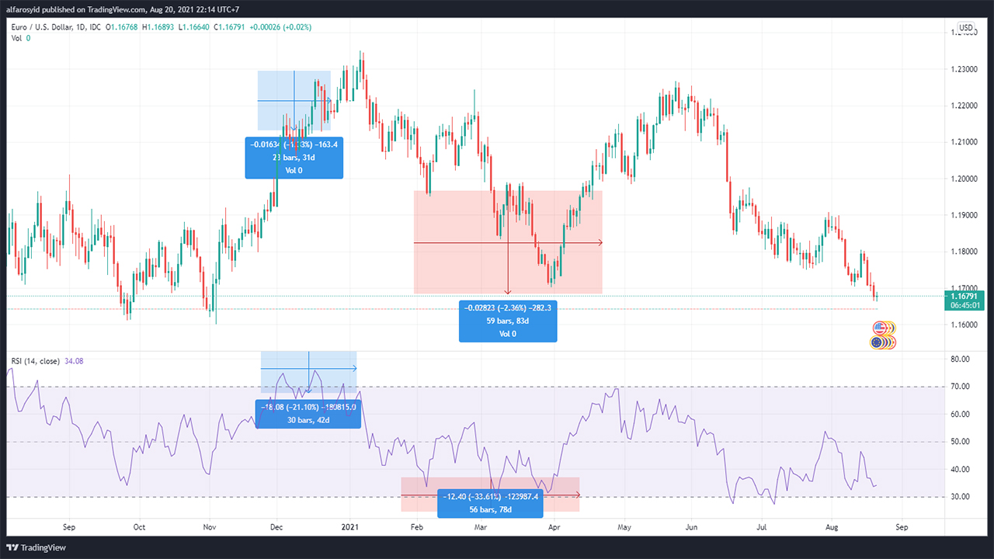Click the 06:45:01 bar countdown label
The image size is (994, 559).
(x=965, y=305)
